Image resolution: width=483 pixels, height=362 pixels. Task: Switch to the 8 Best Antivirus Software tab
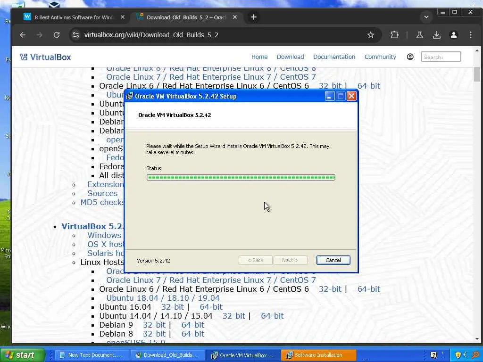click(74, 17)
